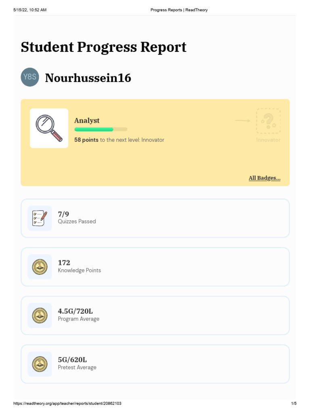Click the Program Average coin icon
The image size is (310, 414).
(x=40, y=315)
